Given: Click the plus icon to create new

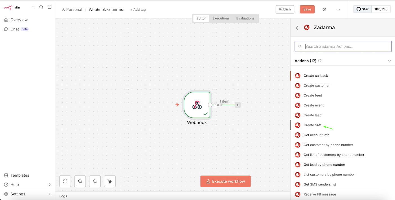Looking at the screenshot, I should point(33,7).
